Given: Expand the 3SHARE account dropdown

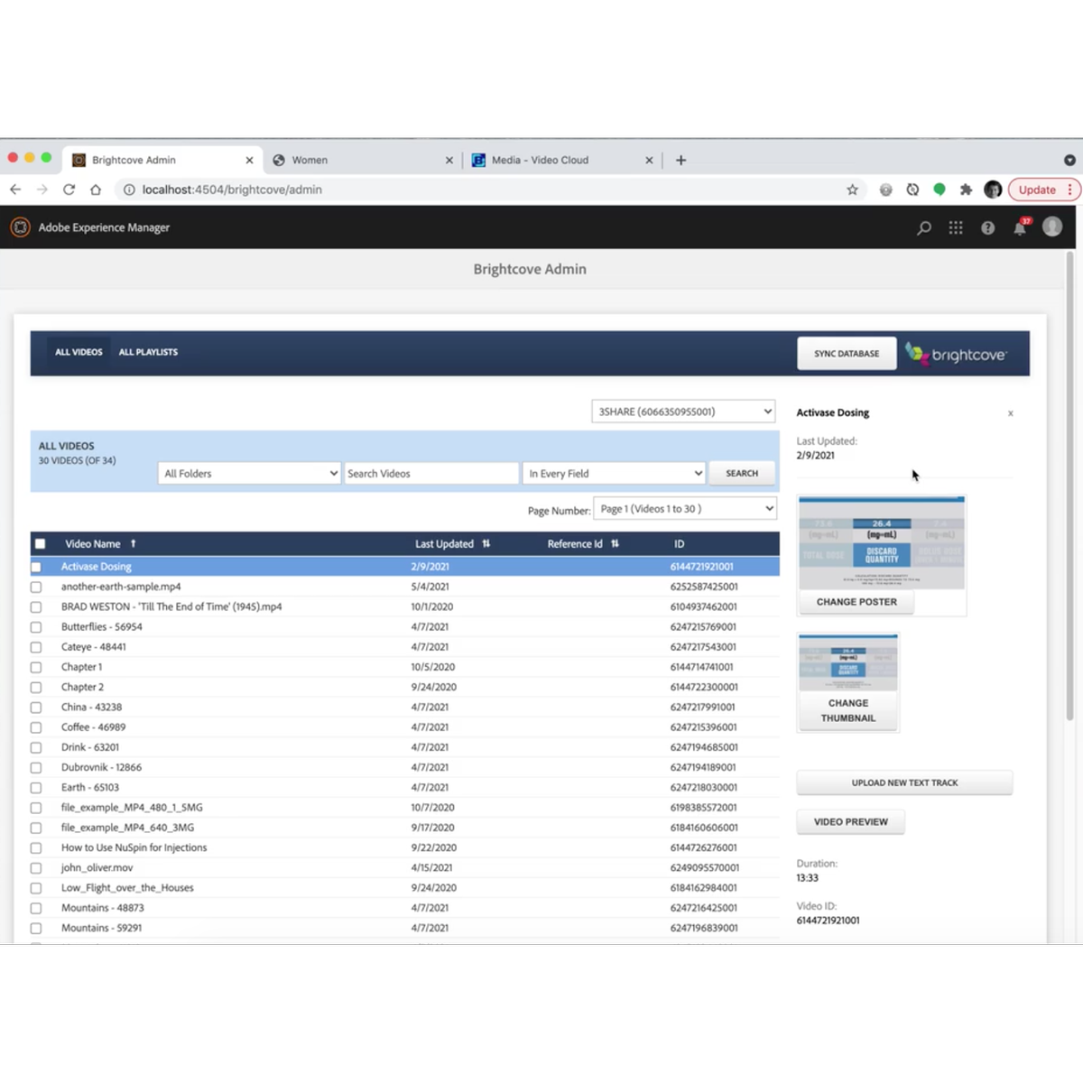Looking at the screenshot, I should pos(683,412).
